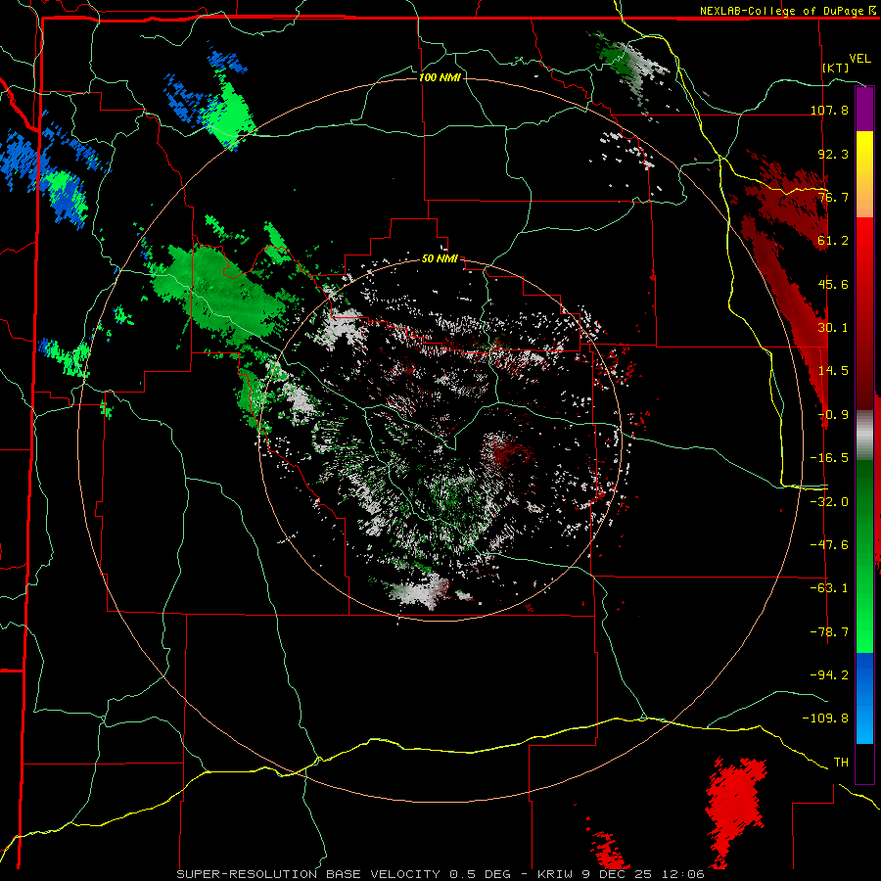Click the 100 NMI range ring label
Viewport: 881px width, 881px height.
coord(440,77)
